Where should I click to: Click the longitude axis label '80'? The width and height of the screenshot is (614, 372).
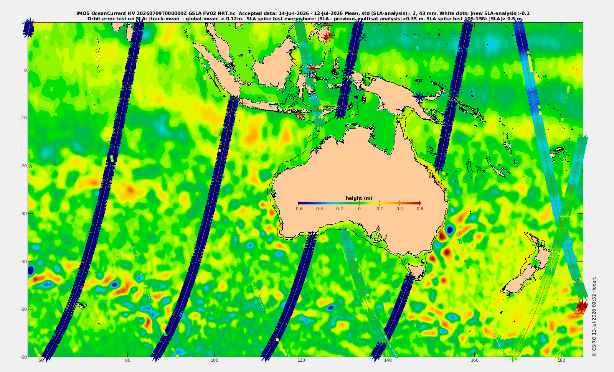tap(128, 360)
